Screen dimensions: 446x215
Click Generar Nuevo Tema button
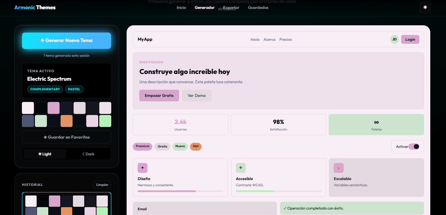(66, 40)
